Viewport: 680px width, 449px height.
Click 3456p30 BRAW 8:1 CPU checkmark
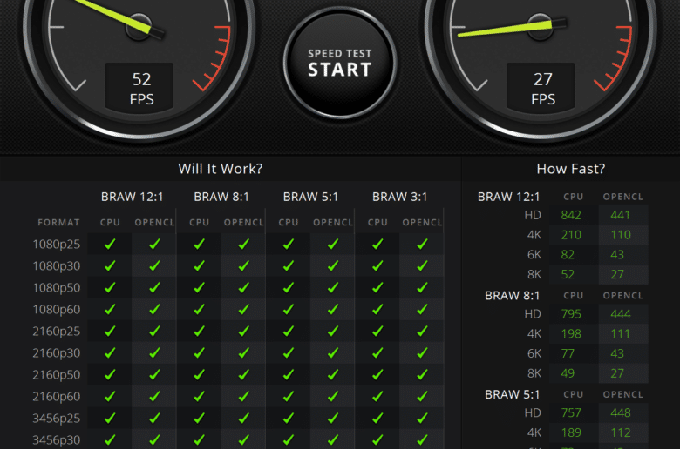pyautogui.click(x=200, y=440)
